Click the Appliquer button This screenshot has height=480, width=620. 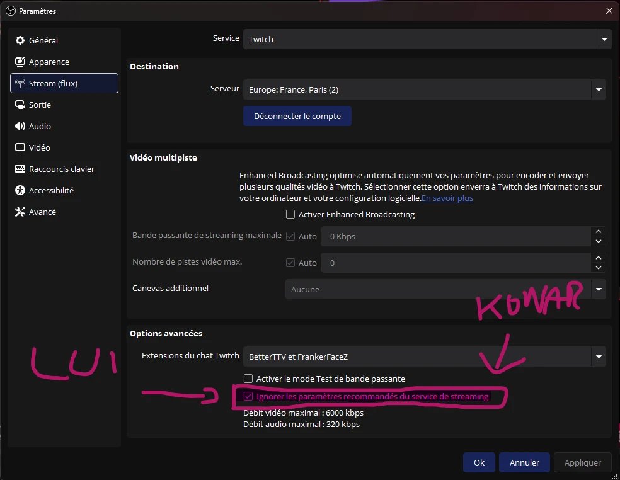point(582,462)
